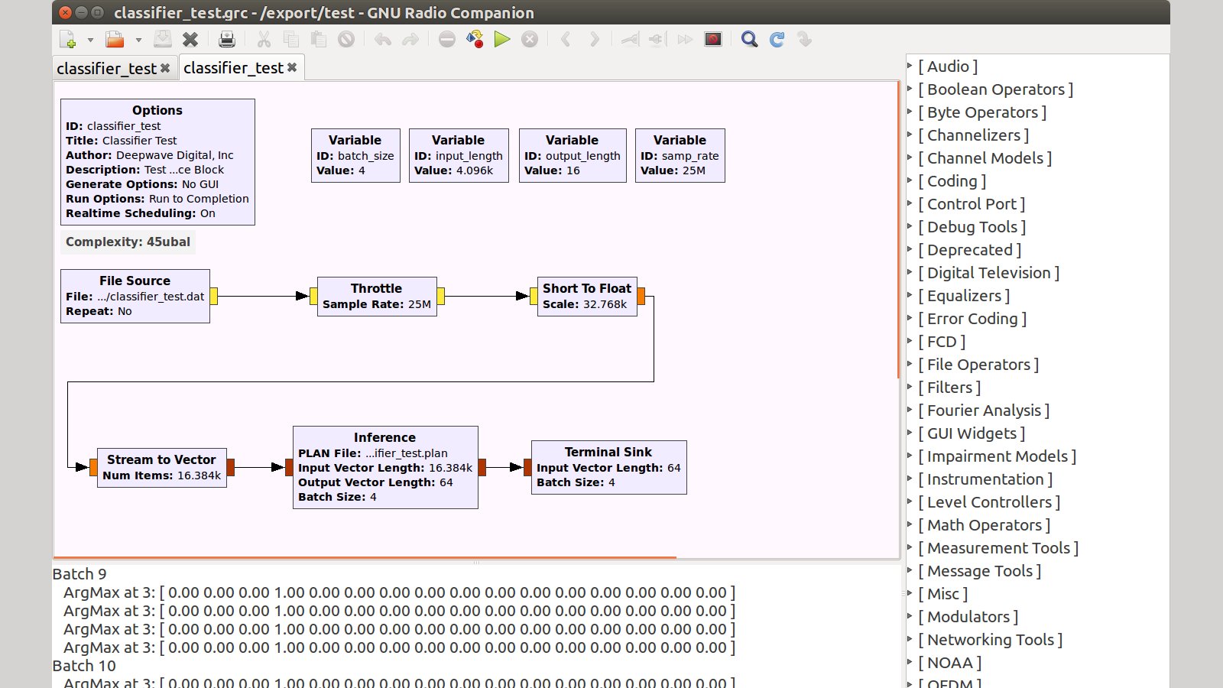Select the Coding tree row

coord(1037,181)
